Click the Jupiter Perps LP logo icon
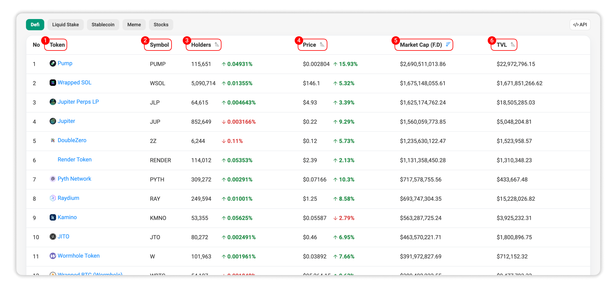 52,102
